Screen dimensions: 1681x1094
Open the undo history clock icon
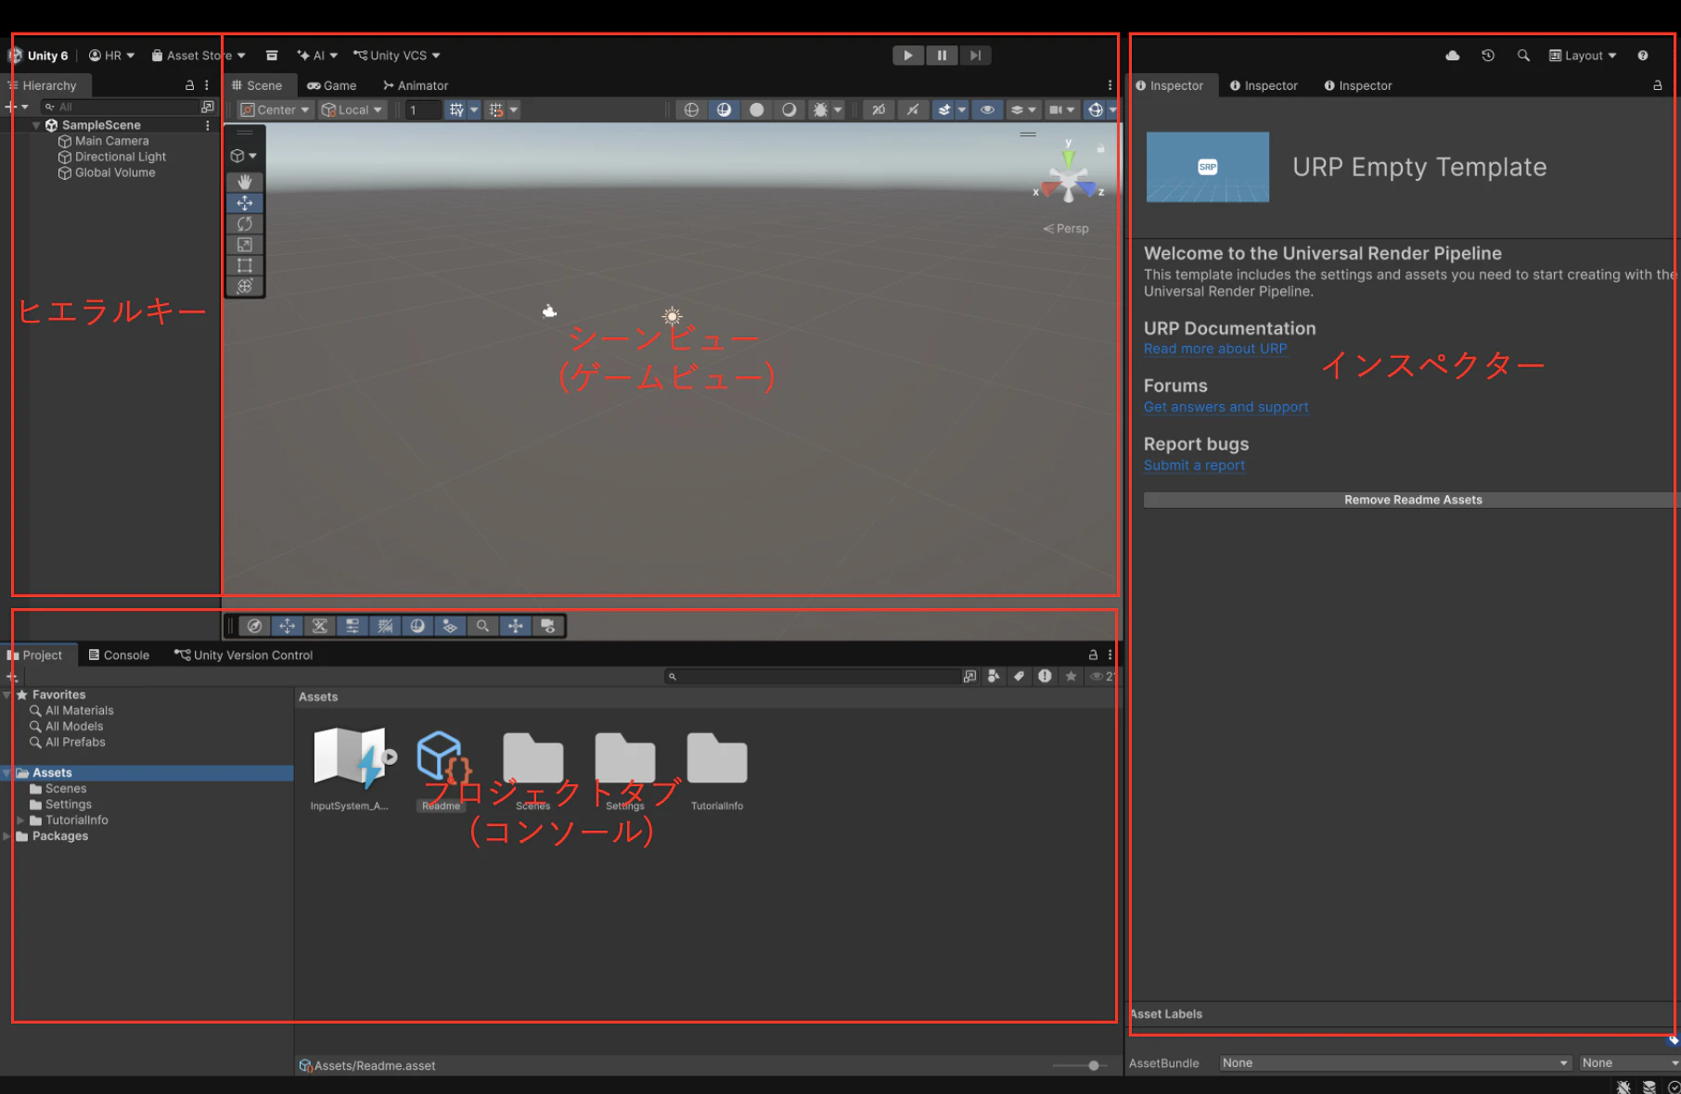coord(1488,56)
